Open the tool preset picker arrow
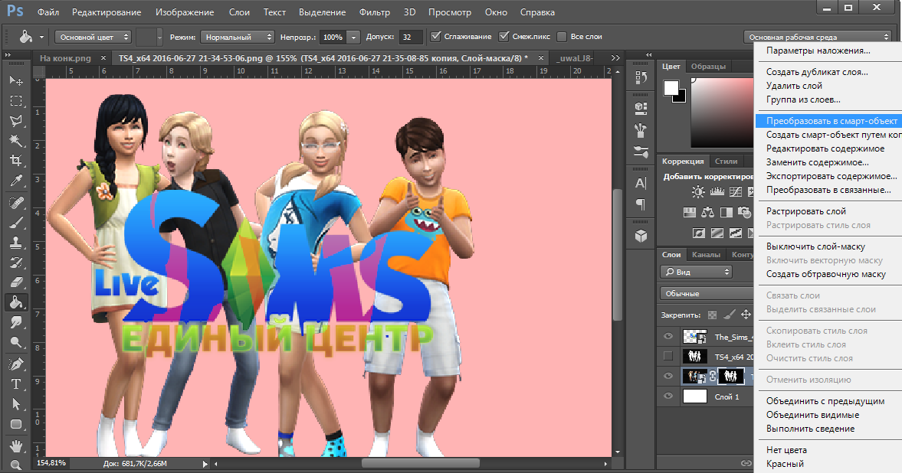Screen dimensions: 902x473 point(41,38)
